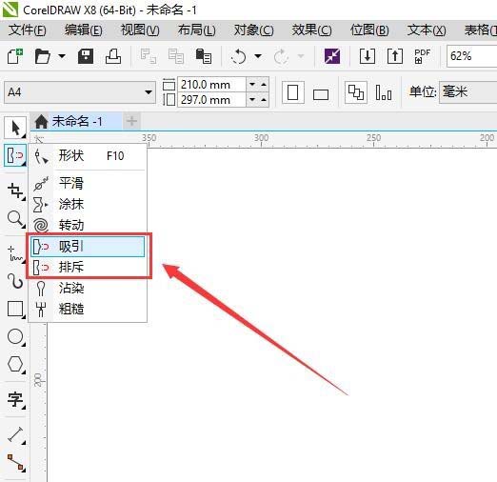Click the page height field 297.0 mm
Viewport: 497px width, 482px height.
point(211,100)
